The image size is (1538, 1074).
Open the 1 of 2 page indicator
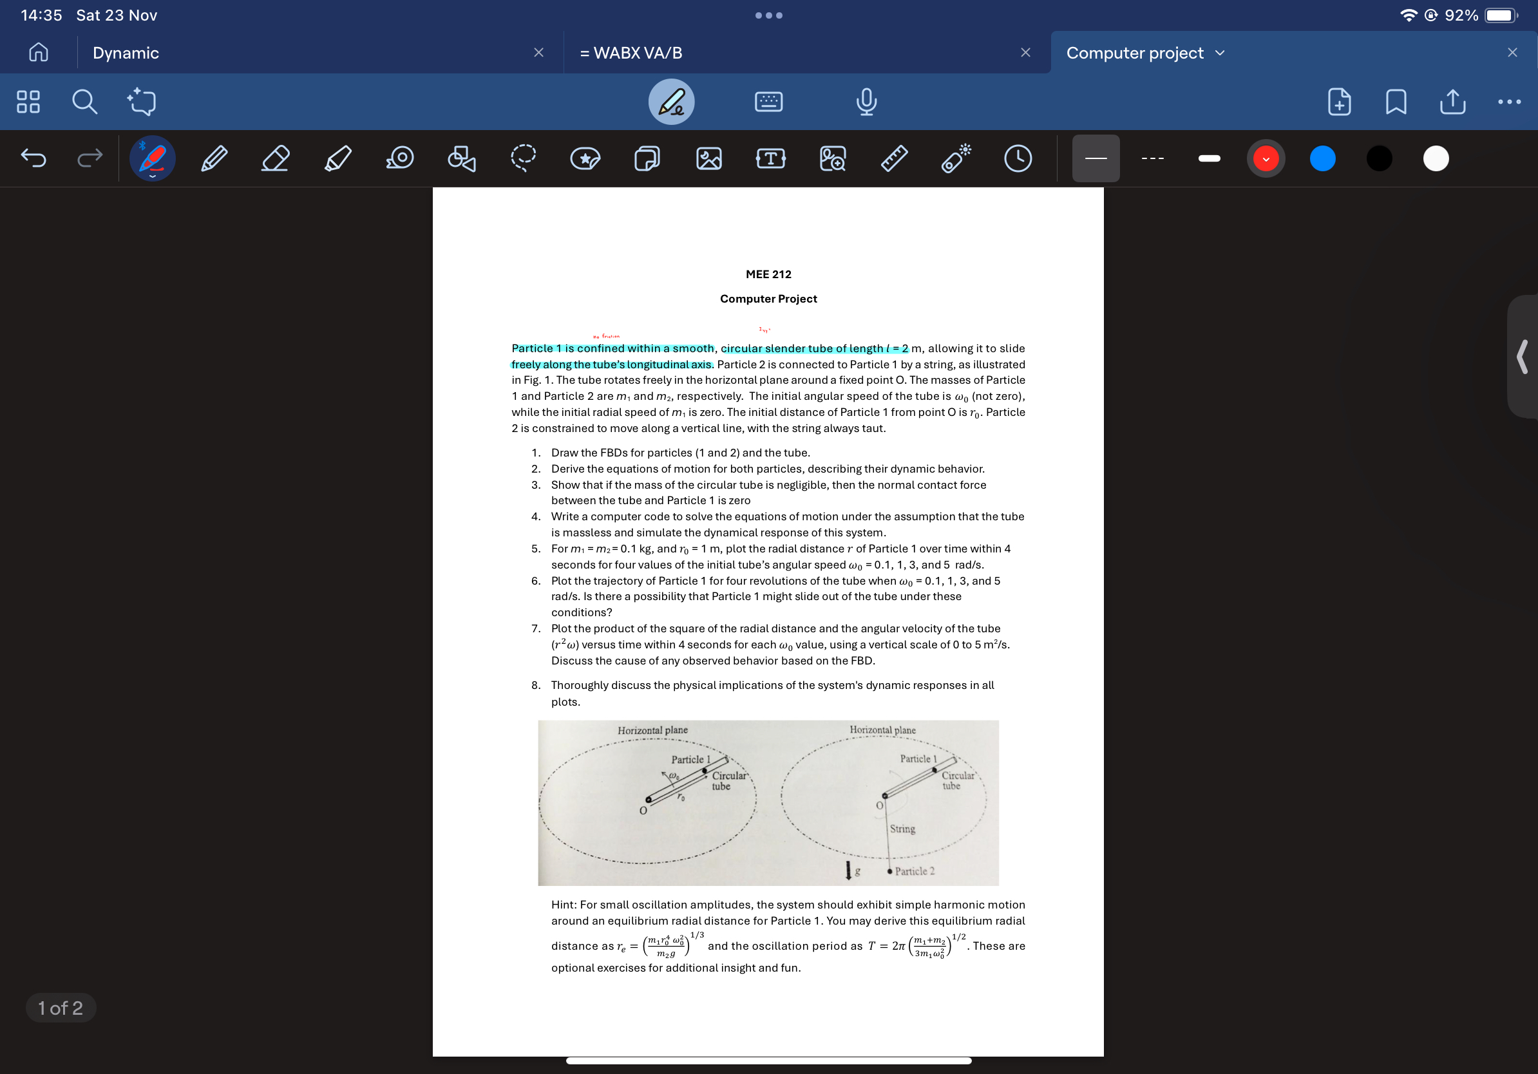[x=61, y=1008]
